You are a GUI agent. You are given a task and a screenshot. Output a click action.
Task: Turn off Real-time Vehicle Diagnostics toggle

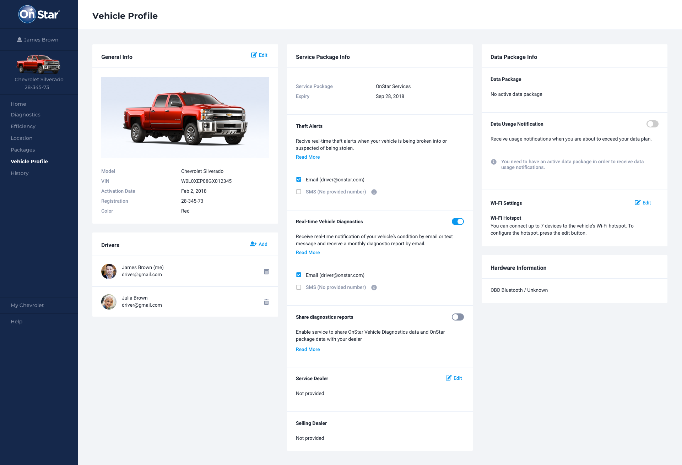(x=458, y=221)
